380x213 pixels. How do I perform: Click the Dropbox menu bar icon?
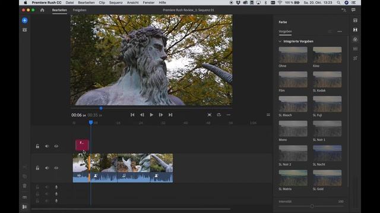tap(238, 2)
